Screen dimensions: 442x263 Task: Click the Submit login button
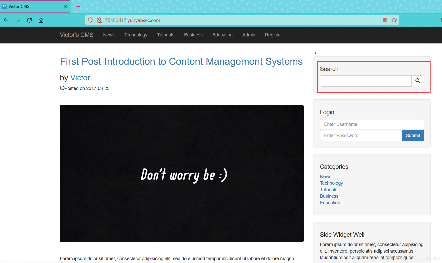coord(413,135)
